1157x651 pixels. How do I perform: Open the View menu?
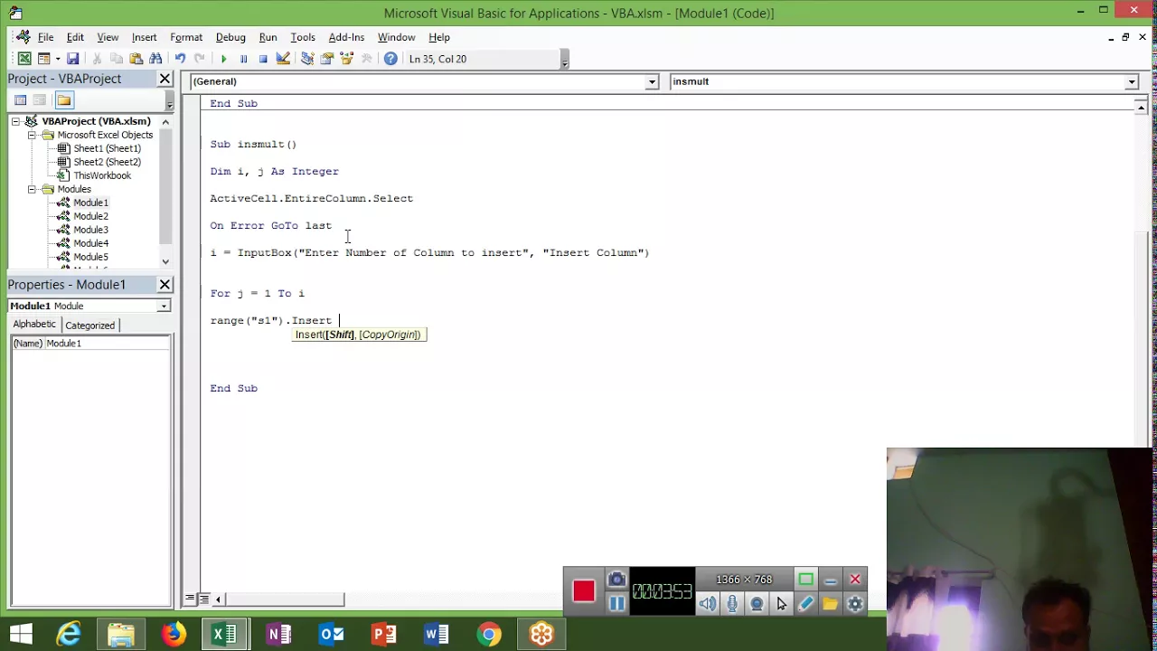coord(108,37)
